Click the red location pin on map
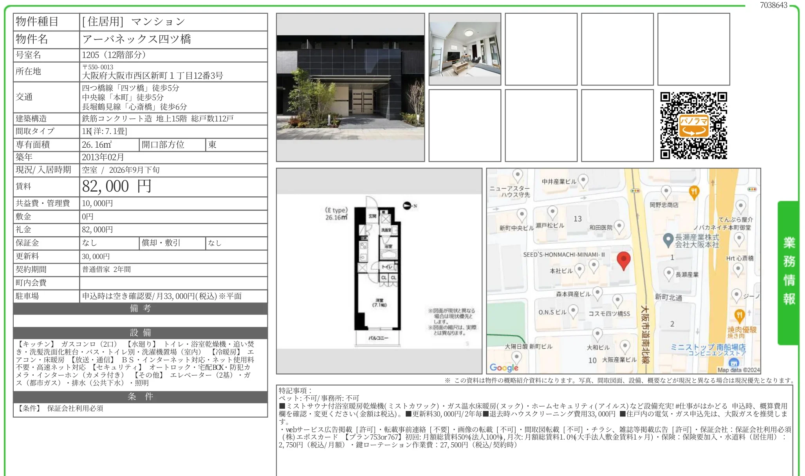The image size is (805, 476). point(623,261)
